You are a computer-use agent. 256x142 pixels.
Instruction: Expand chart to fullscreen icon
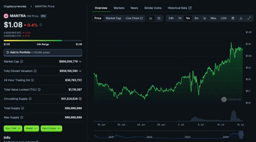pyautogui.click(x=249, y=18)
